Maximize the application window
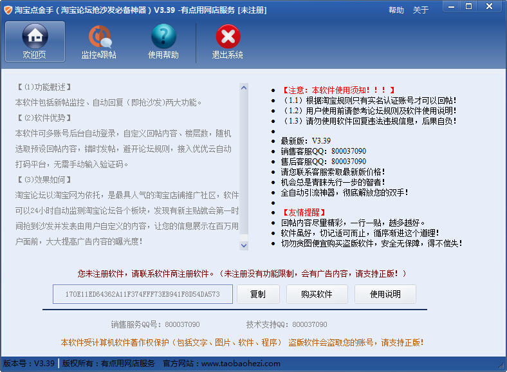The width and height of the screenshot is (507, 372). (469, 6)
